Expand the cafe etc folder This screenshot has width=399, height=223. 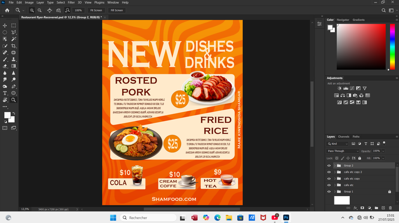[334, 185]
